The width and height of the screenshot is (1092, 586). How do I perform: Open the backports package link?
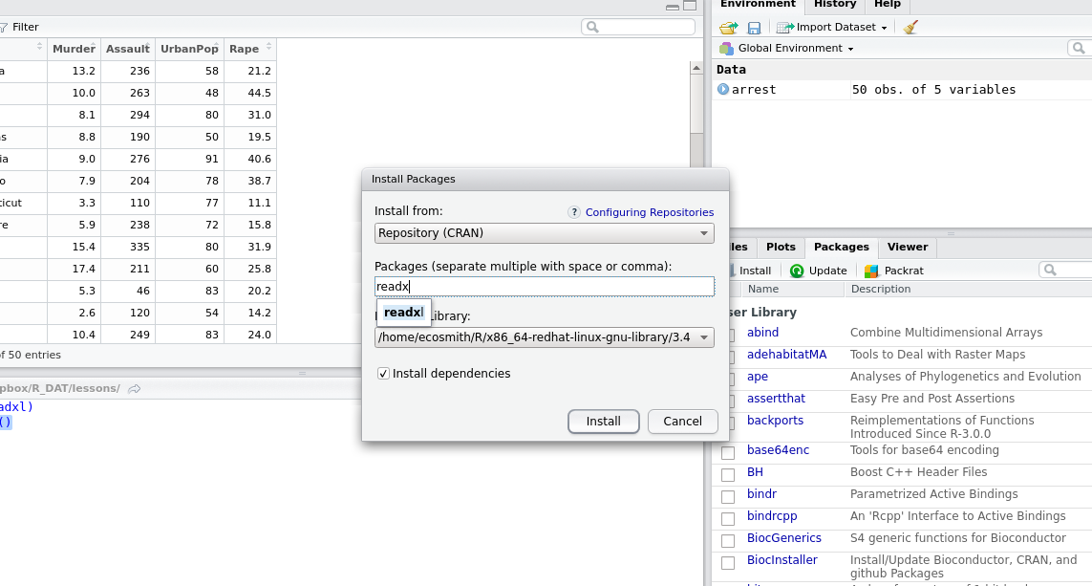coord(775,421)
